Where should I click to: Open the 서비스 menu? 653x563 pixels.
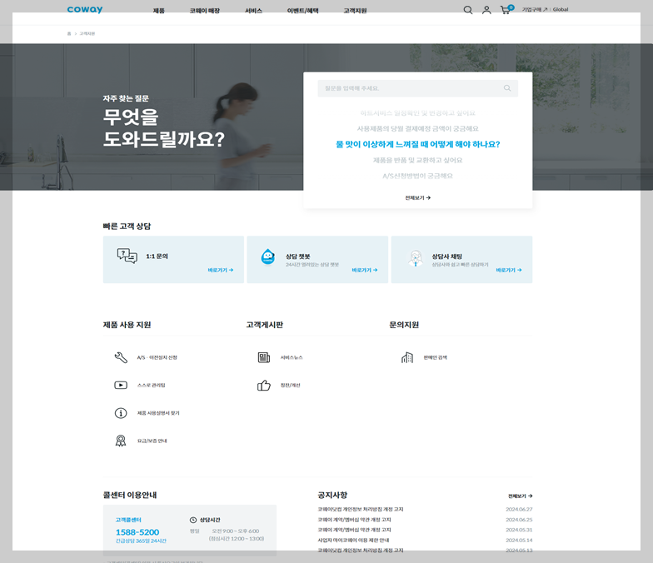click(x=253, y=11)
